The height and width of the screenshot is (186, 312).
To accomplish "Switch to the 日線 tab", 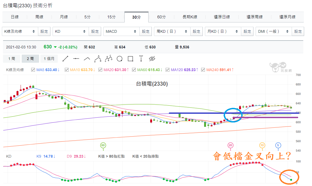I will point(15,17).
